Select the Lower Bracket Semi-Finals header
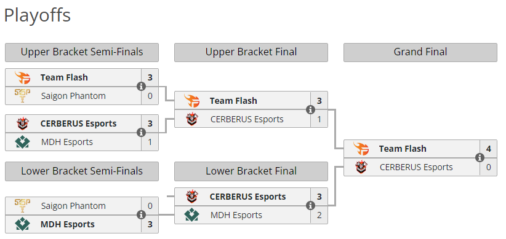 [x=82, y=171]
